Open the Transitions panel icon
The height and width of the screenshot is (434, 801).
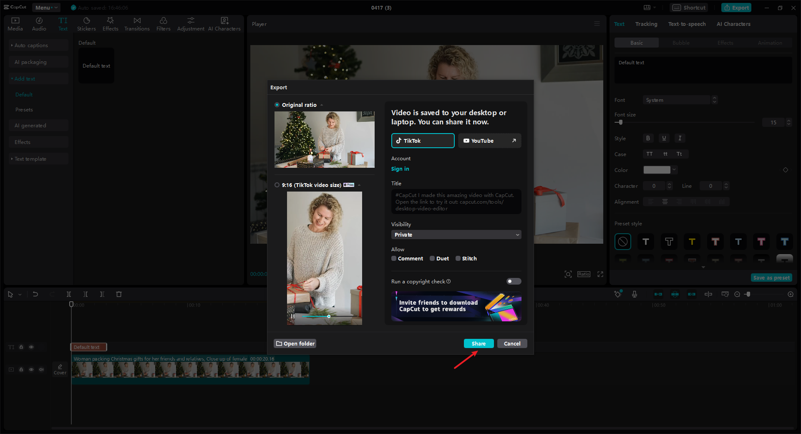coord(137,24)
